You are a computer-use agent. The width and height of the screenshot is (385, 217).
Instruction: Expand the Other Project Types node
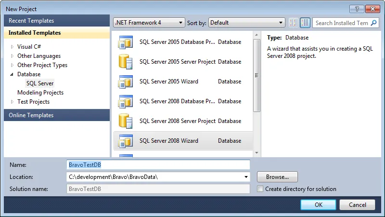(x=13, y=65)
